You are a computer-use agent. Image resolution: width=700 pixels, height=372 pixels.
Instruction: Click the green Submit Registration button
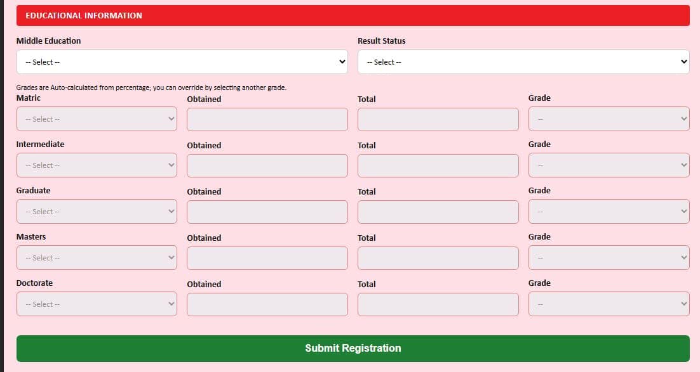353,349
